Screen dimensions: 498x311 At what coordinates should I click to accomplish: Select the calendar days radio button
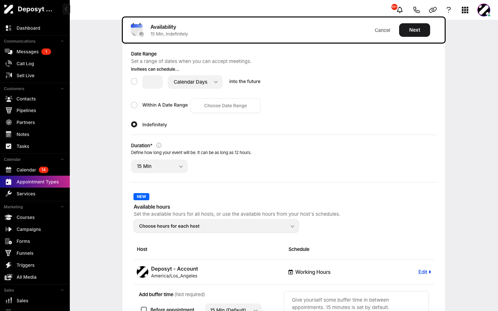(134, 81)
